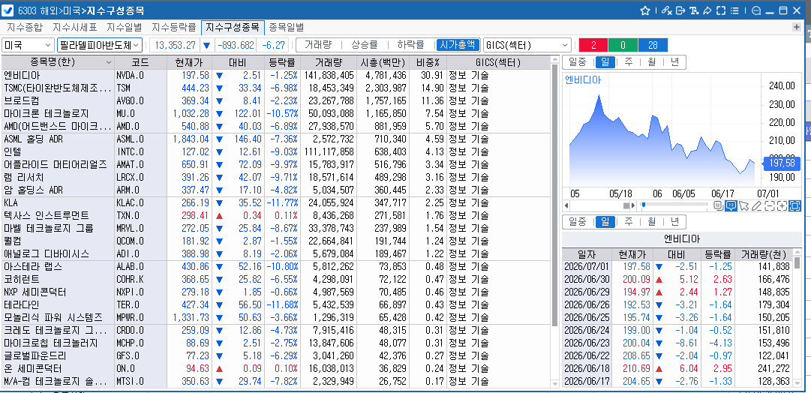The width and height of the screenshot is (811, 393).
Task: Switch to the 지수시세표 tab
Action: click(x=74, y=27)
